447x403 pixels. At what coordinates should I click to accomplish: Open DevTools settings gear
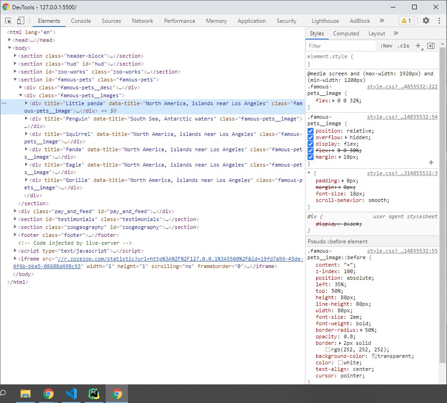tap(426, 20)
